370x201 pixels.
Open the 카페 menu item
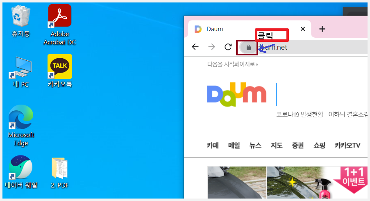(213, 145)
